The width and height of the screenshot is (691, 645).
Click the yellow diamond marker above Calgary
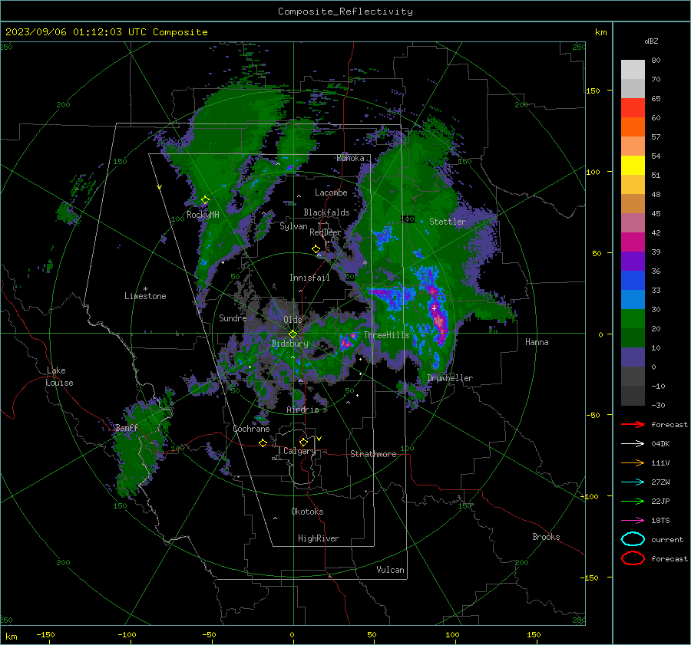pyautogui.click(x=303, y=442)
